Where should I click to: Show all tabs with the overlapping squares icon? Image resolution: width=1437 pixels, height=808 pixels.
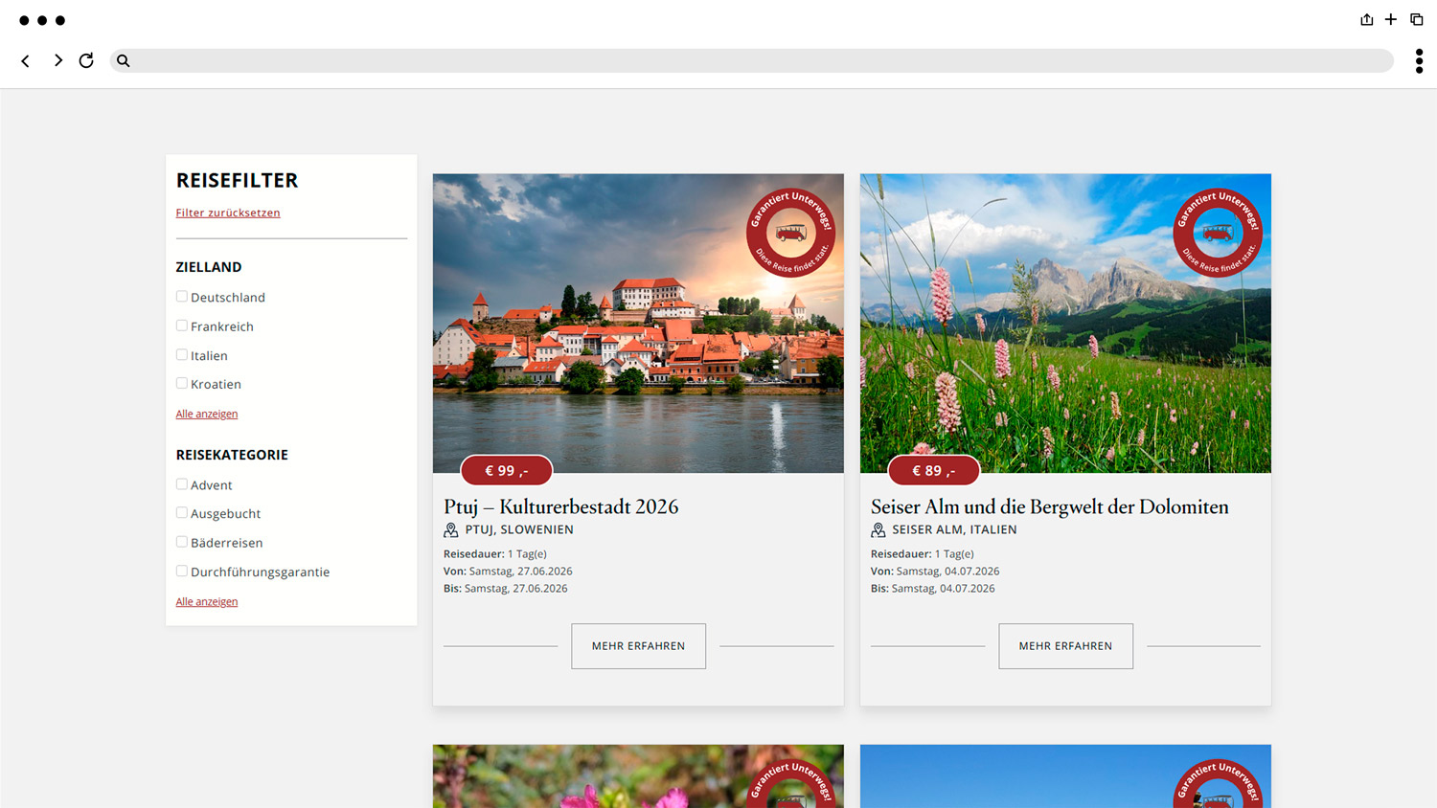(x=1417, y=19)
